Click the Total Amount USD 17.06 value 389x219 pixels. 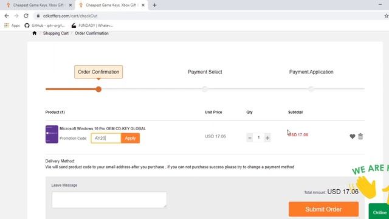(343, 192)
